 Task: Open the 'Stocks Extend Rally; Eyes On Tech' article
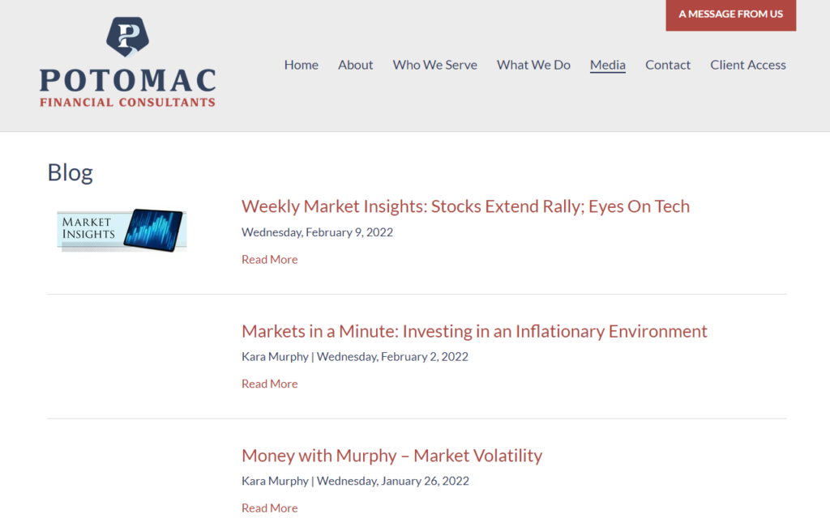point(465,206)
